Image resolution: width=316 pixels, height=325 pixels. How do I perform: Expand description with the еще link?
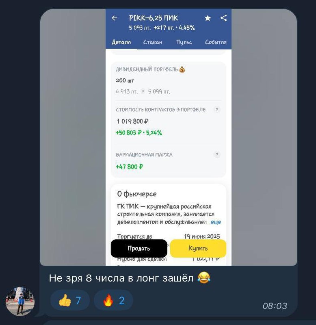(216, 222)
